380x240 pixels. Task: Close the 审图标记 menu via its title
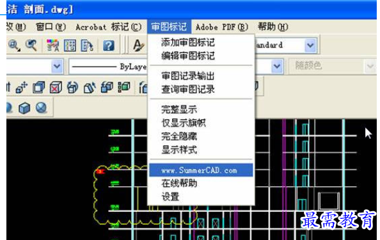point(169,27)
